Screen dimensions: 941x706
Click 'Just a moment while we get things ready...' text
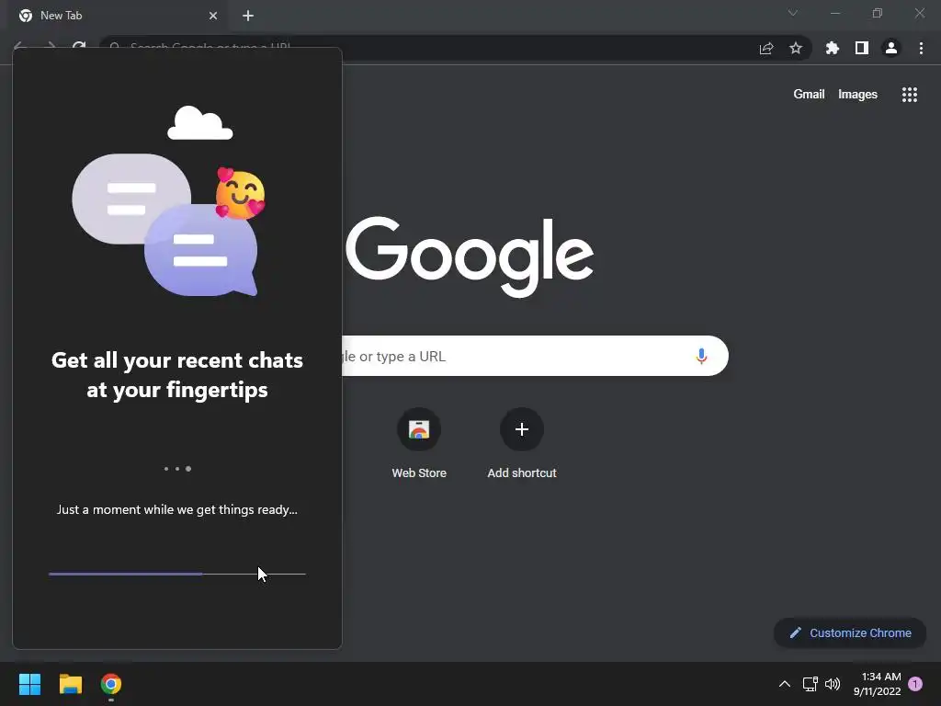pyautogui.click(x=177, y=509)
